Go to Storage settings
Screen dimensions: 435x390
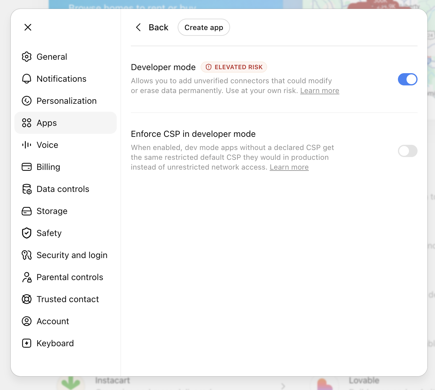66,211
